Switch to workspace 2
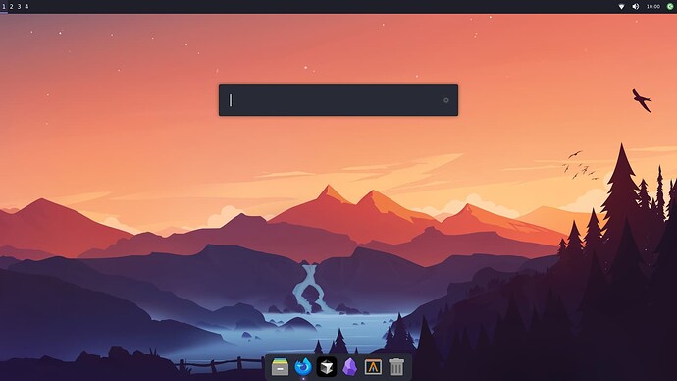 pyautogui.click(x=11, y=7)
